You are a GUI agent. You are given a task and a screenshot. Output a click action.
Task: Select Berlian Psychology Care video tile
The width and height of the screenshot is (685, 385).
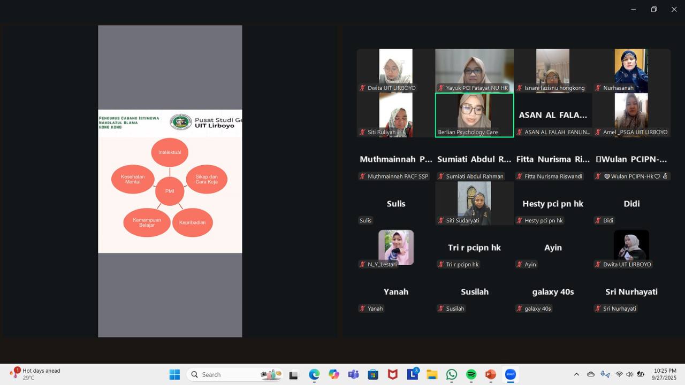pyautogui.click(x=474, y=115)
